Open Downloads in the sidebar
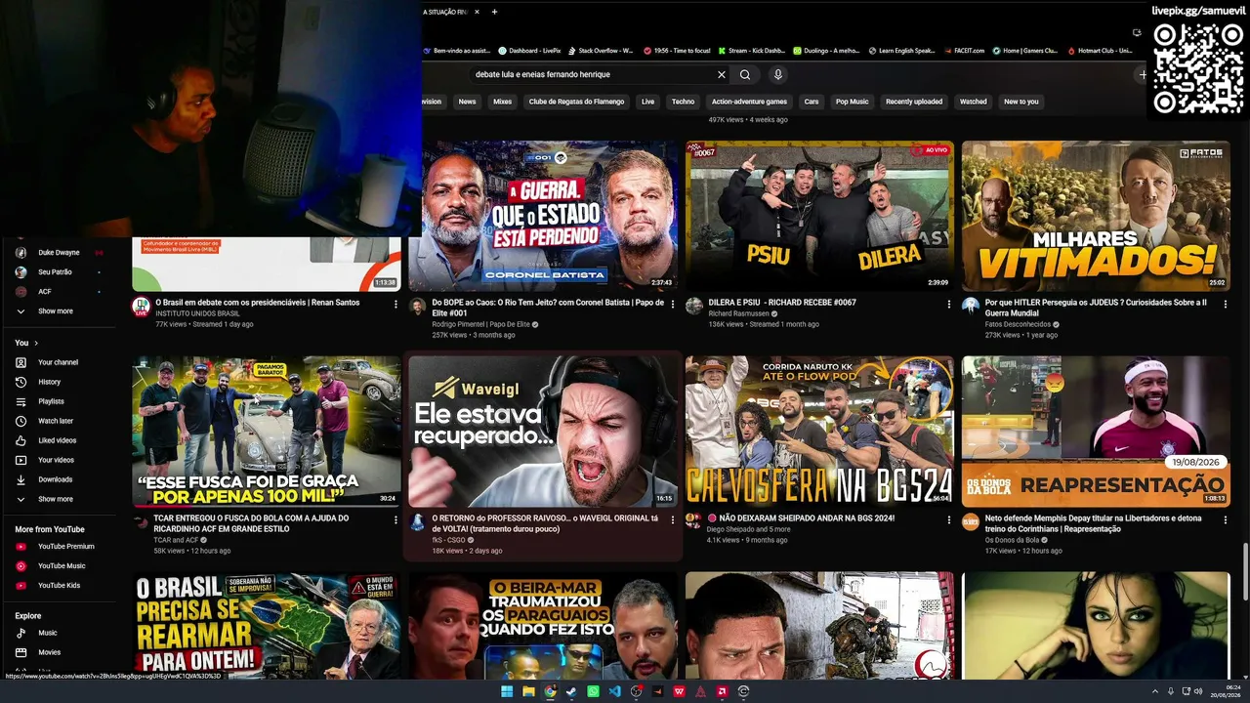 coord(58,479)
